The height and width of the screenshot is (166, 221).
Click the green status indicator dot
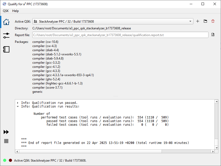pos(5,160)
